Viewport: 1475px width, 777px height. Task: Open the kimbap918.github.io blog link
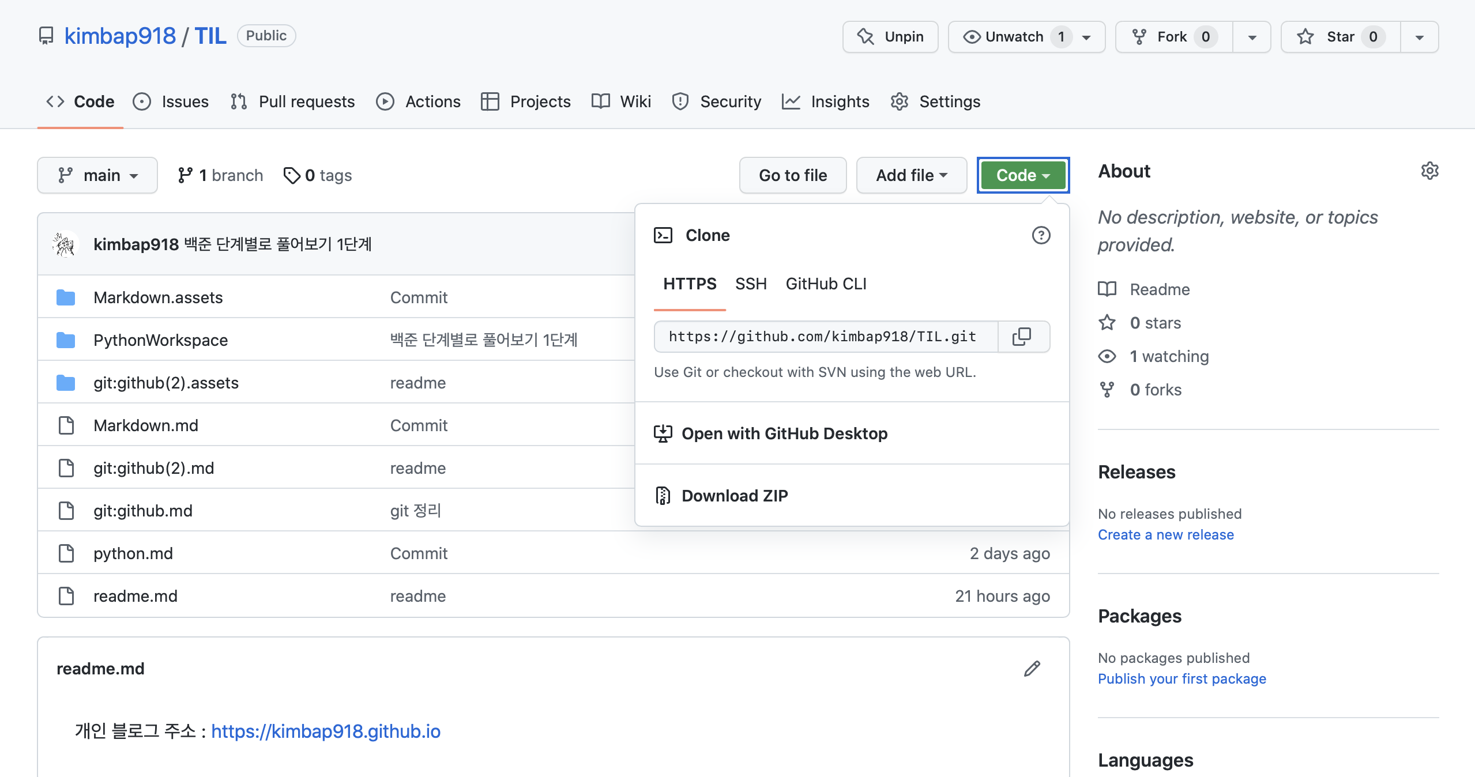326,731
